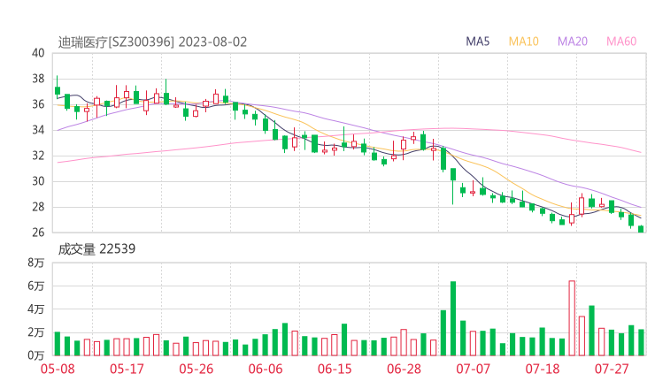The width and height of the screenshot is (655, 389).
Task: Click the 34 price axis label
Action: pyautogui.click(x=38, y=130)
